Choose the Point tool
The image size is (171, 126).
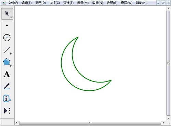coord(7,25)
